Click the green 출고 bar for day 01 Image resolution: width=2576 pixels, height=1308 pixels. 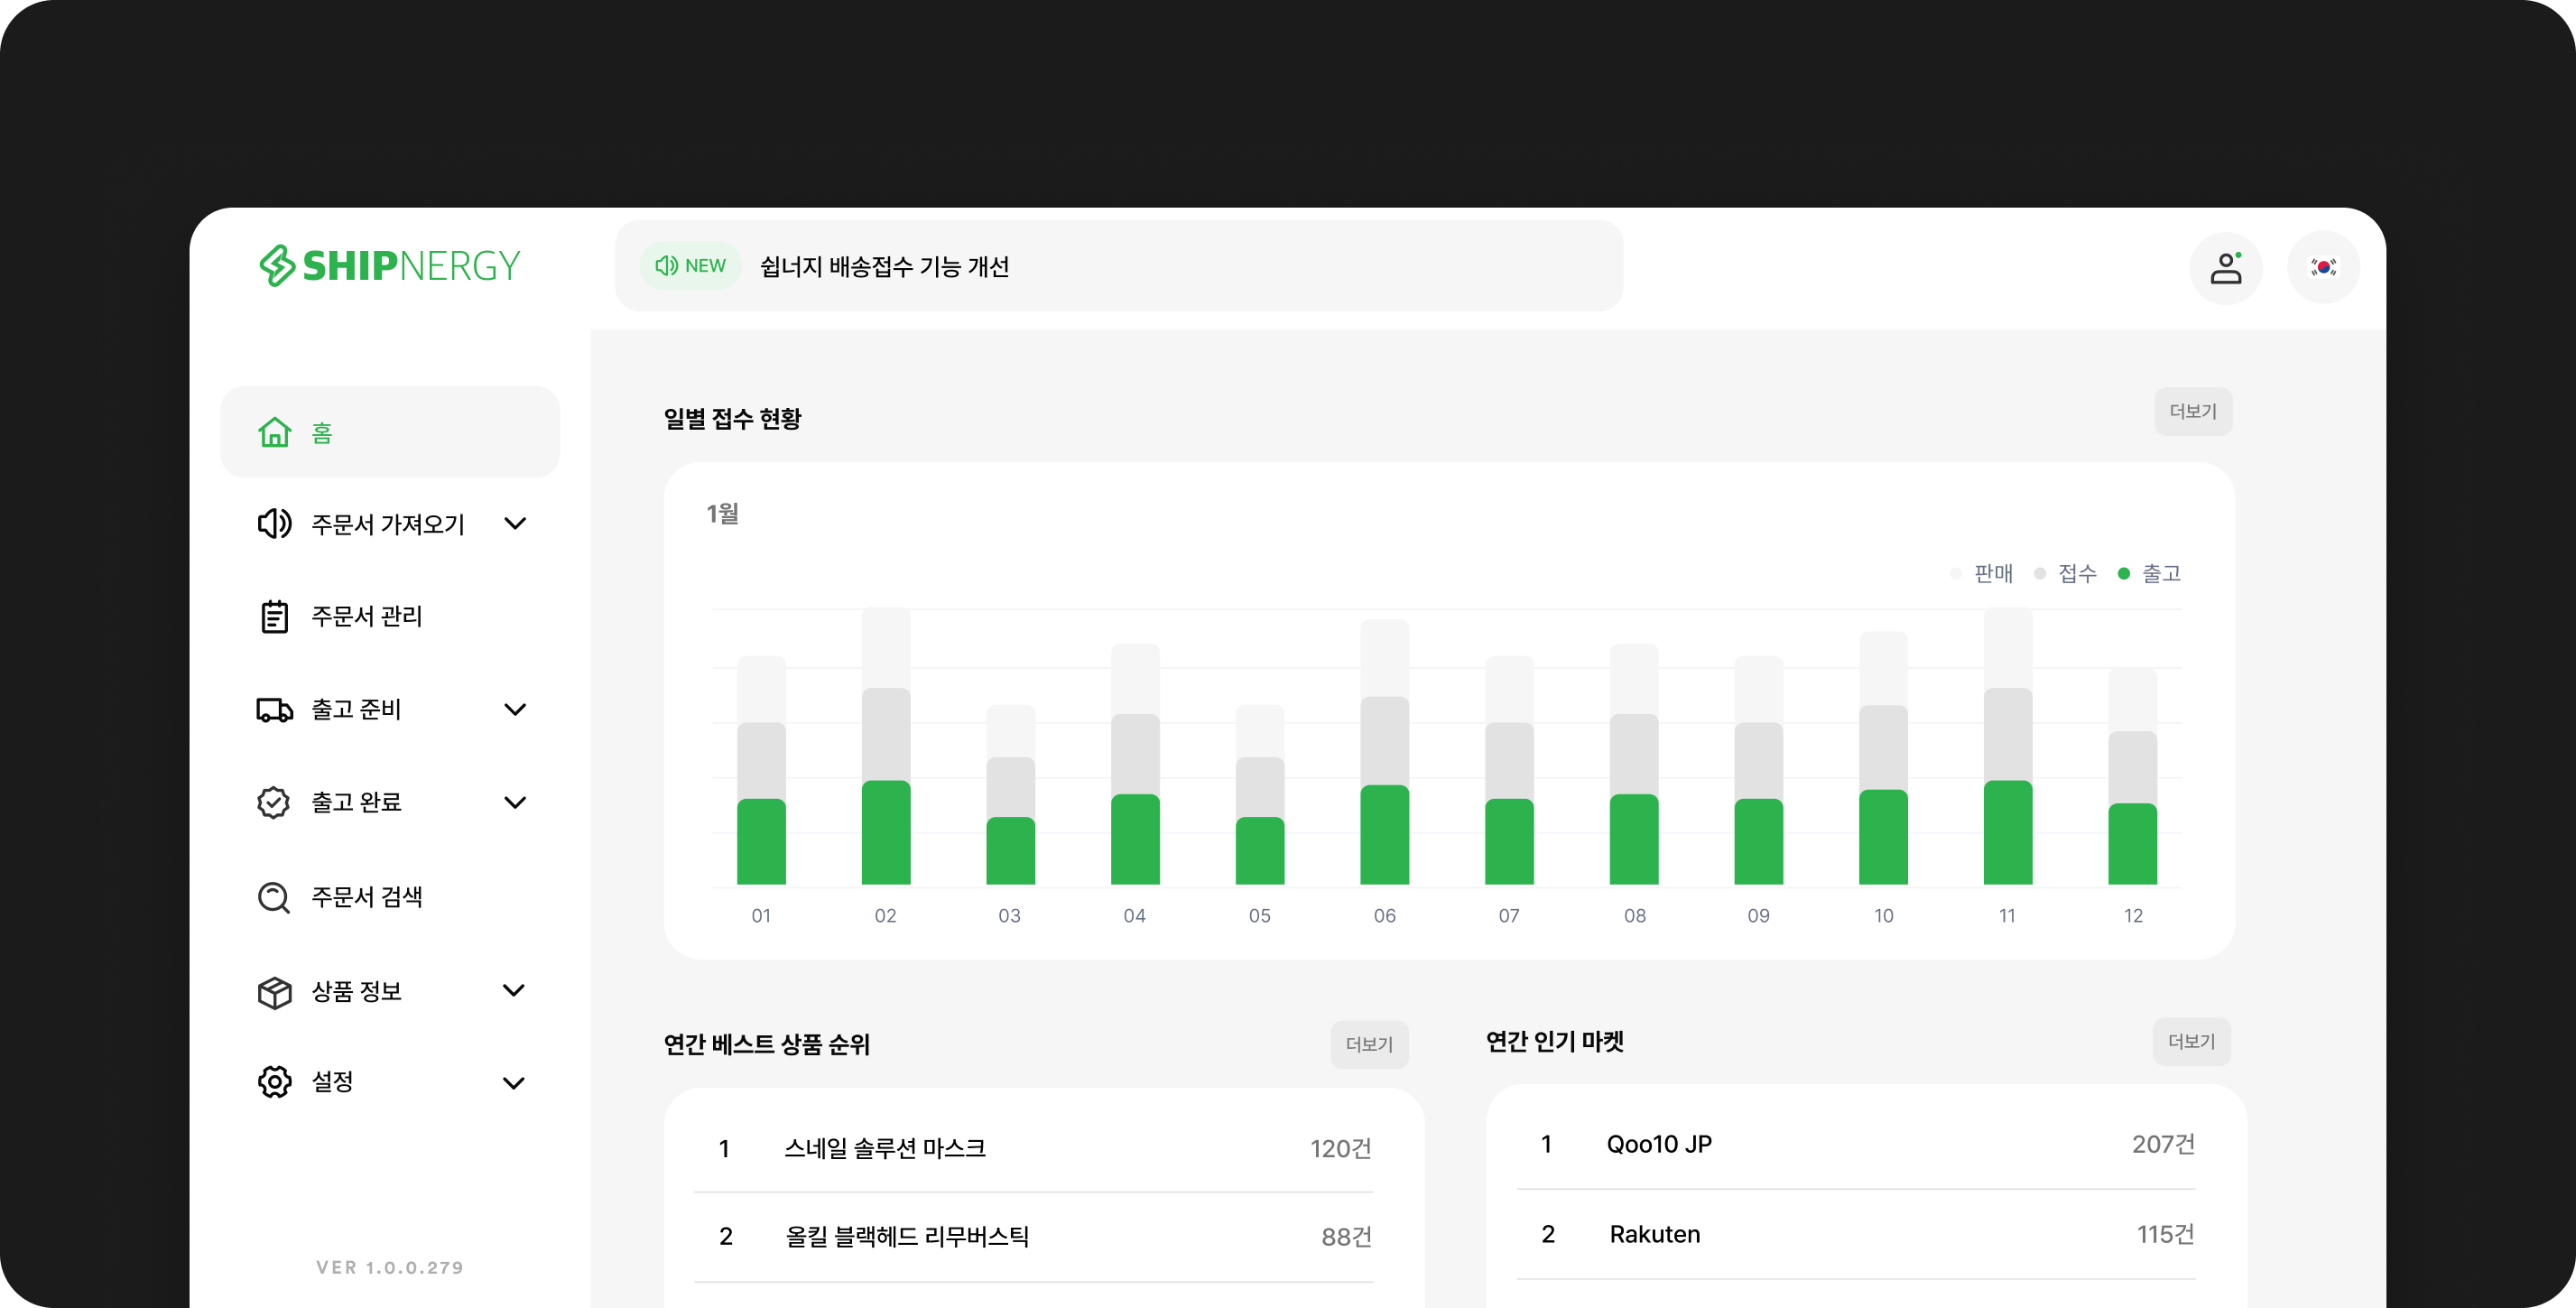(x=761, y=842)
